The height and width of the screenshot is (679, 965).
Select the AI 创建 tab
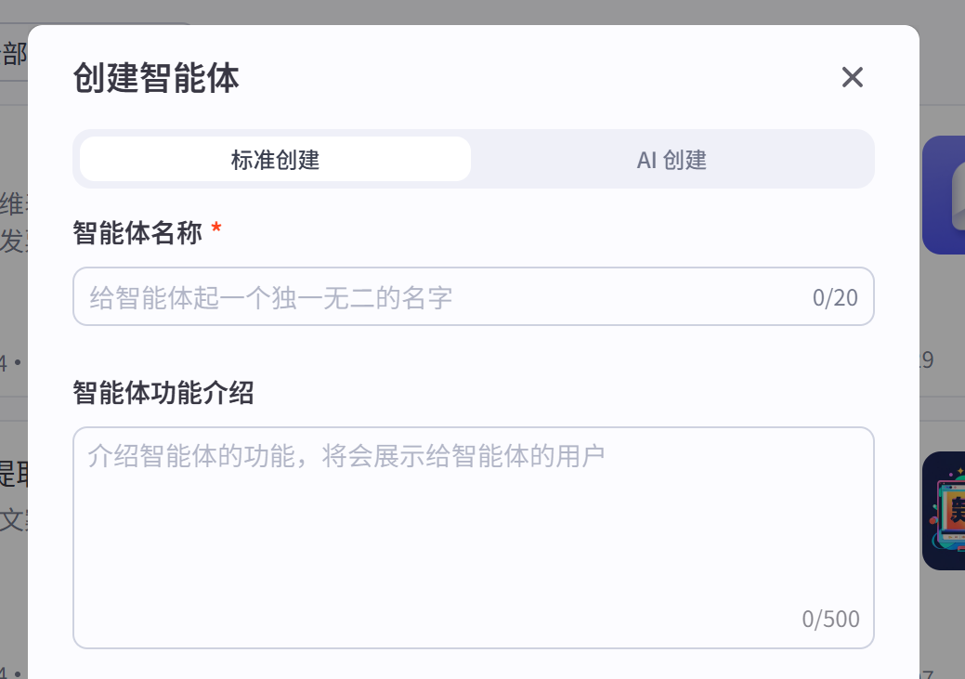[x=672, y=160]
